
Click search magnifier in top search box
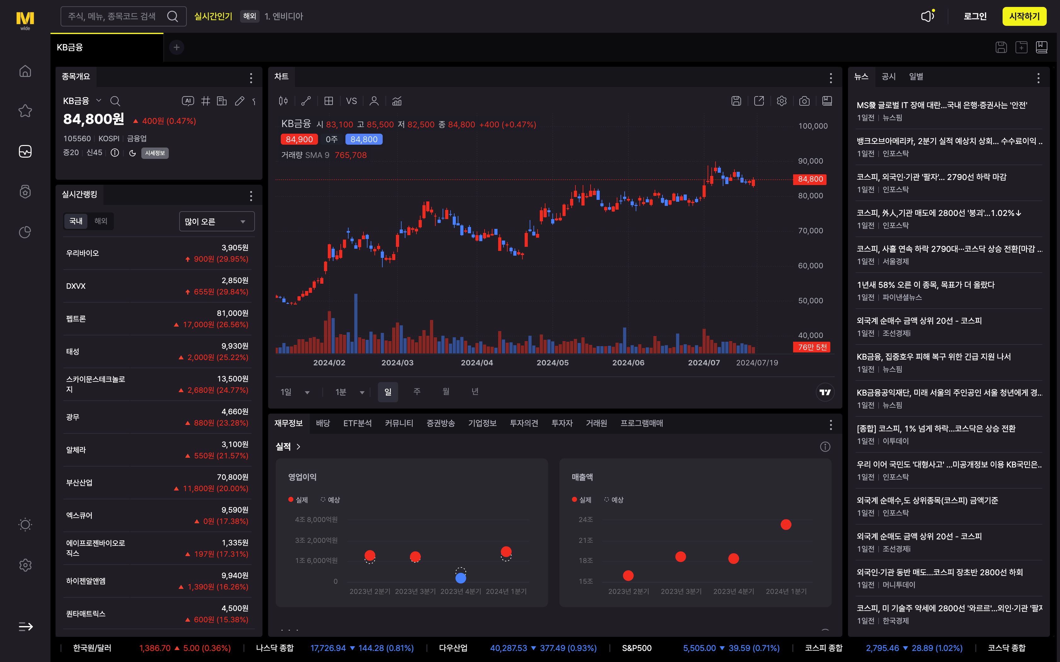point(173,16)
